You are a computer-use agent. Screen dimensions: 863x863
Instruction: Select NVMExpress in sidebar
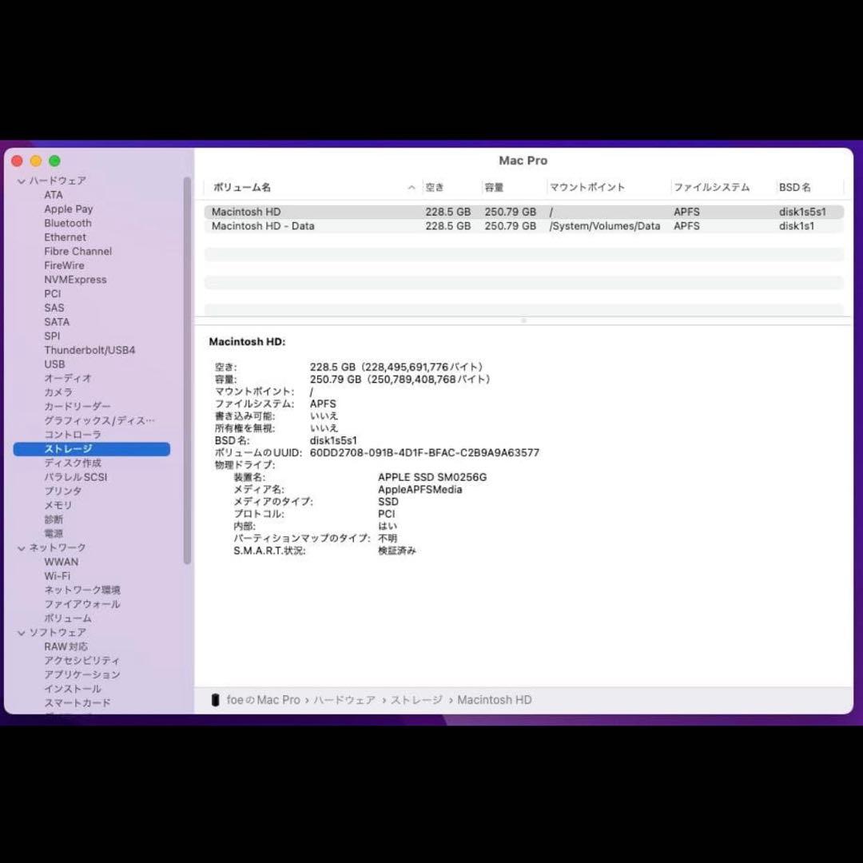click(x=75, y=280)
